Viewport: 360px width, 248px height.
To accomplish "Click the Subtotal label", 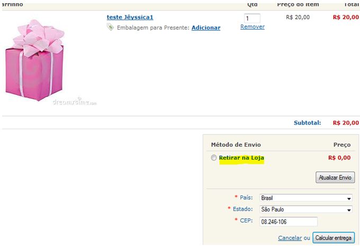I will tap(307, 123).
